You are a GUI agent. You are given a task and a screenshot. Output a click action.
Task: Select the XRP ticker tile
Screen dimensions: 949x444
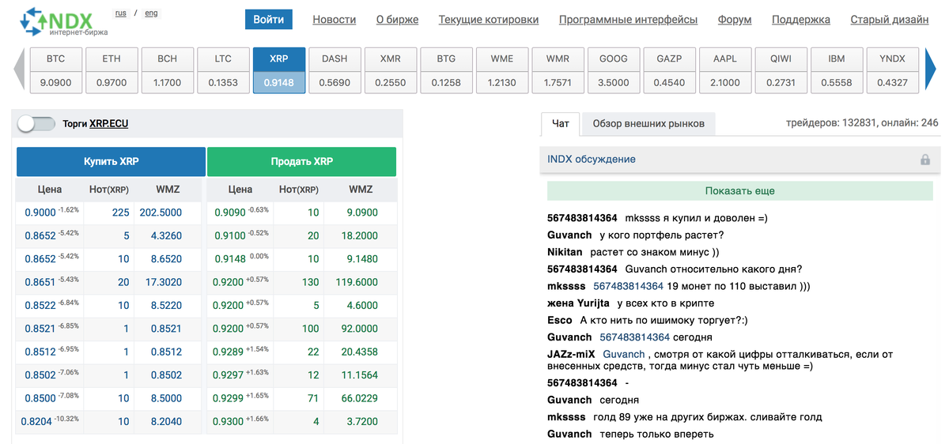279,70
